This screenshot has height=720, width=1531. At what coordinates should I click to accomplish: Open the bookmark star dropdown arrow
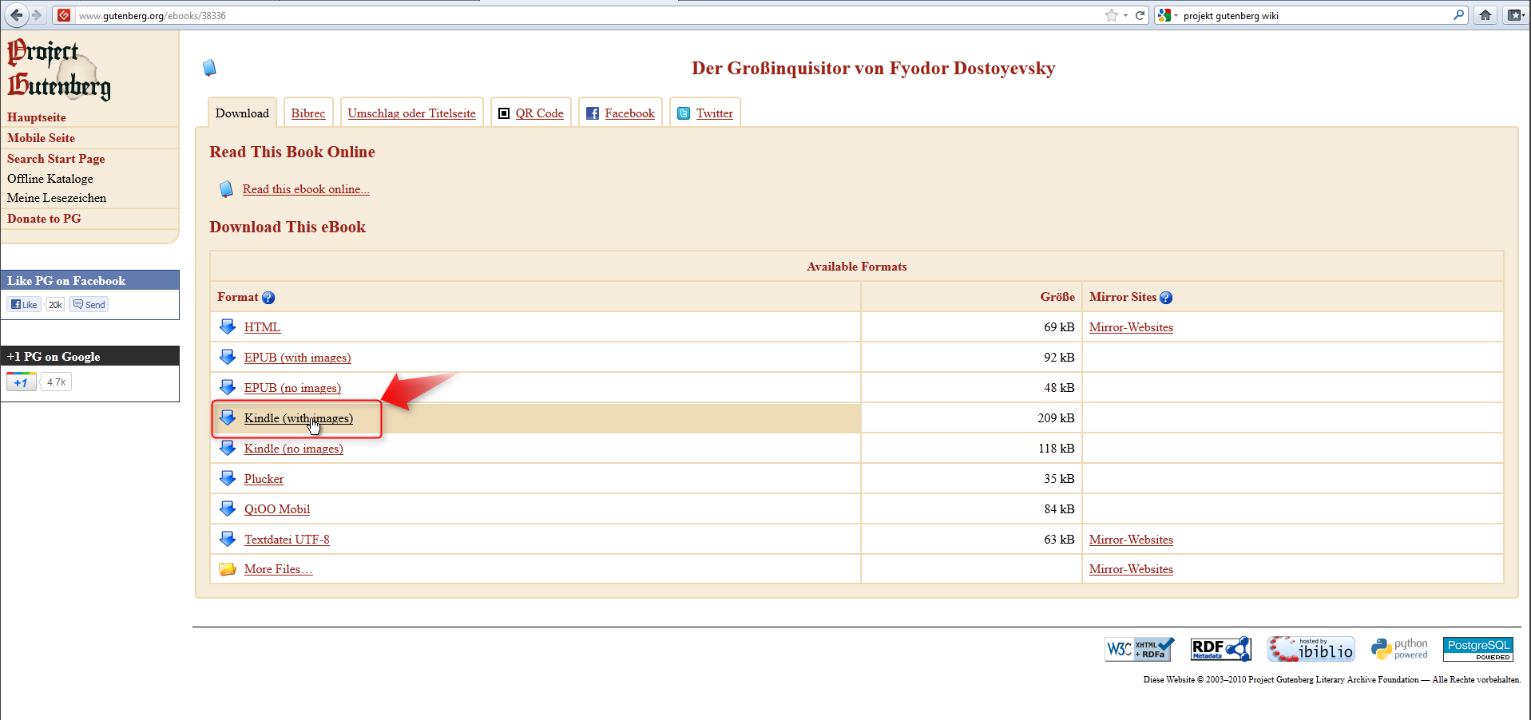(1125, 15)
